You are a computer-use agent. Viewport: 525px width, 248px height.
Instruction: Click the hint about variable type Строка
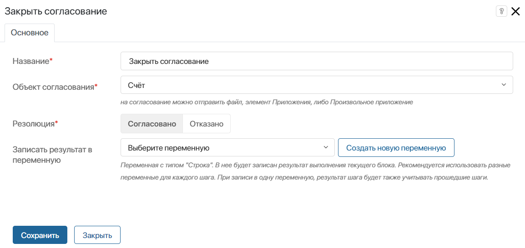[315, 171]
